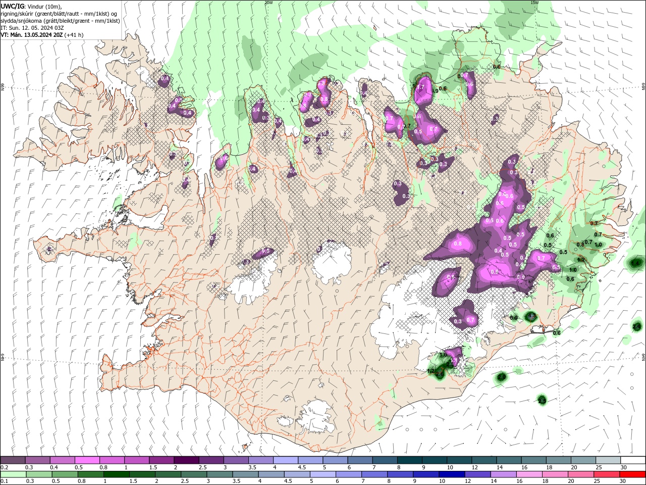Select dark teal swatch labeled 9 in upper legend
The image size is (646, 485).
(x=434, y=460)
